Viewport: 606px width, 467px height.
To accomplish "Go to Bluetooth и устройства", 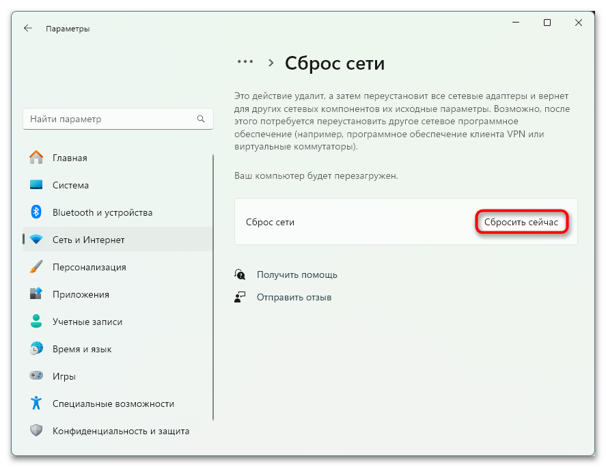I will point(118,212).
